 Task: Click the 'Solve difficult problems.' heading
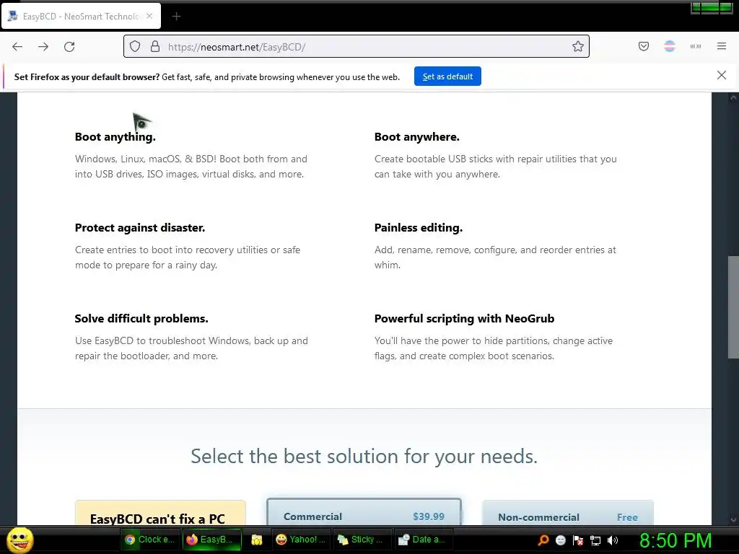[141, 318]
